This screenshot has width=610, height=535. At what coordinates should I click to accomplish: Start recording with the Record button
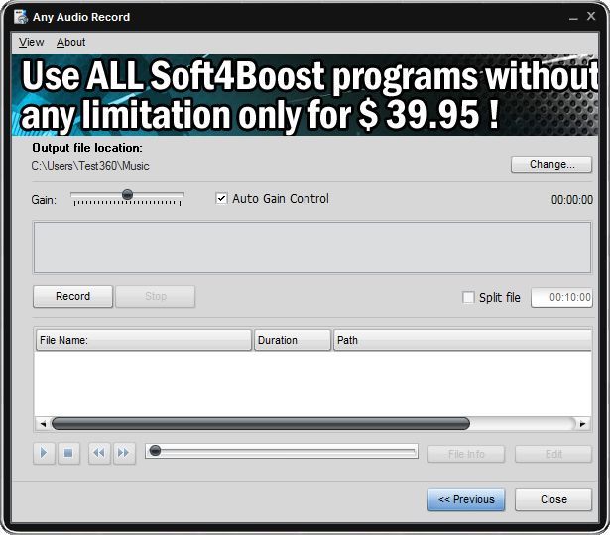[x=72, y=296]
